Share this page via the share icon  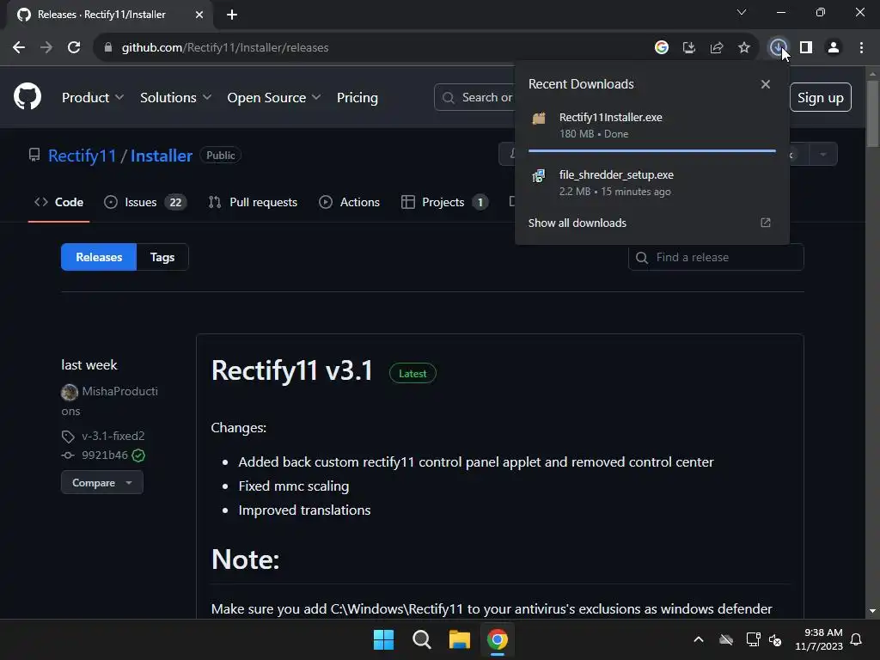(717, 48)
